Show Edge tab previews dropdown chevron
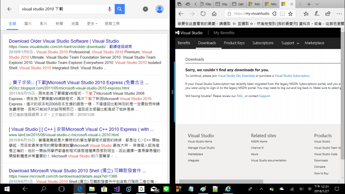The image size is (345, 194). (x=317, y=4)
